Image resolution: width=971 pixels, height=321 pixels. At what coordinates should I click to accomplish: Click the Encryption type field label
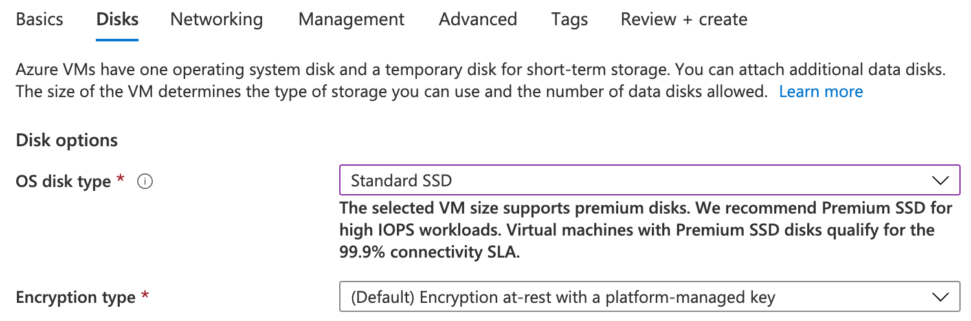[x=75, y=298]
